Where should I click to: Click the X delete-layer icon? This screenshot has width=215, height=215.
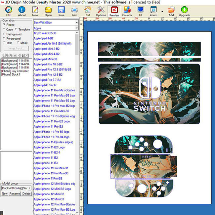27,55
